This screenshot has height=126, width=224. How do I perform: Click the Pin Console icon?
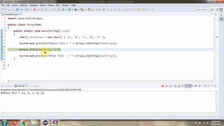[x=195, y=86]
